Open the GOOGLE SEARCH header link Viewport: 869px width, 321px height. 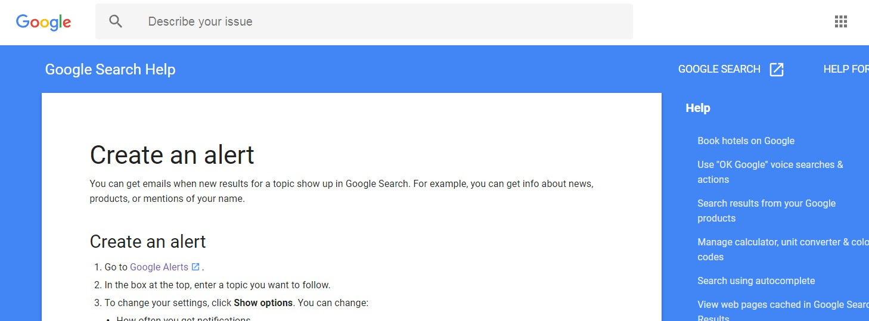coord(719,69)
